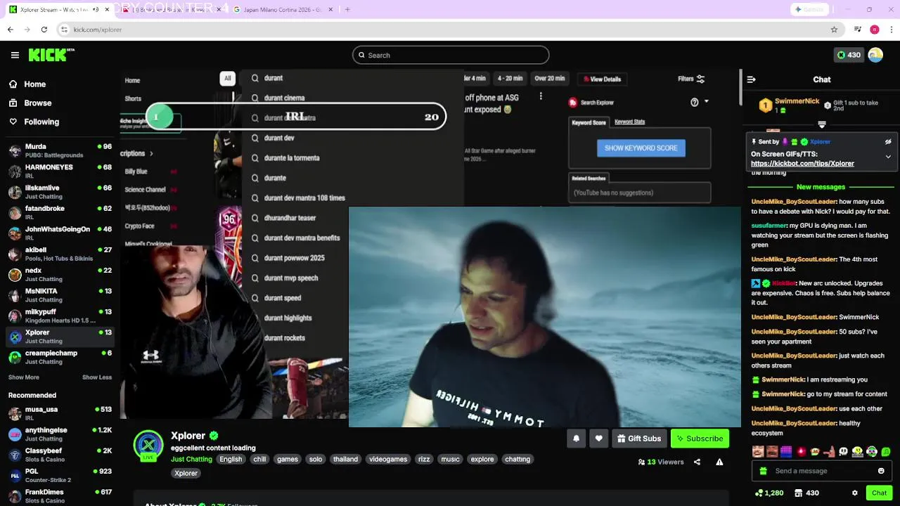
Task: Select the English tag
Action: [x=231, y=459]
